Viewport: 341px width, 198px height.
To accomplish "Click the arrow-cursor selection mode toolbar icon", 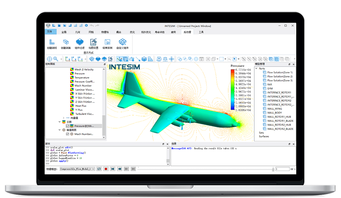I will (235, 59).
